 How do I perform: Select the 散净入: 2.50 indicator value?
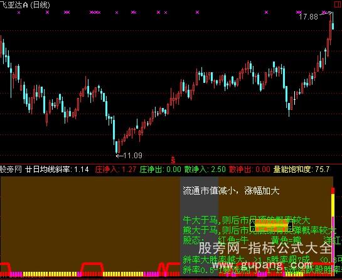pos(205,170)
